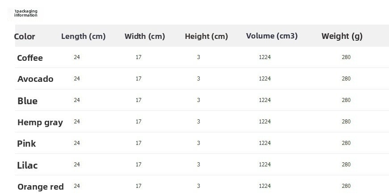Click the Width (cm) column header
389x195 pixels.
145,36
